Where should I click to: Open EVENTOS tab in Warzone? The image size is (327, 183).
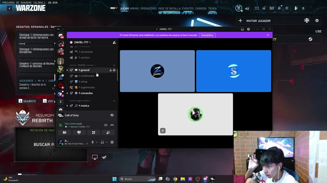(188, 9)
